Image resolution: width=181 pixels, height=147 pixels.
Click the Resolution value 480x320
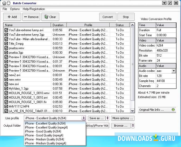tap(166, 50)
